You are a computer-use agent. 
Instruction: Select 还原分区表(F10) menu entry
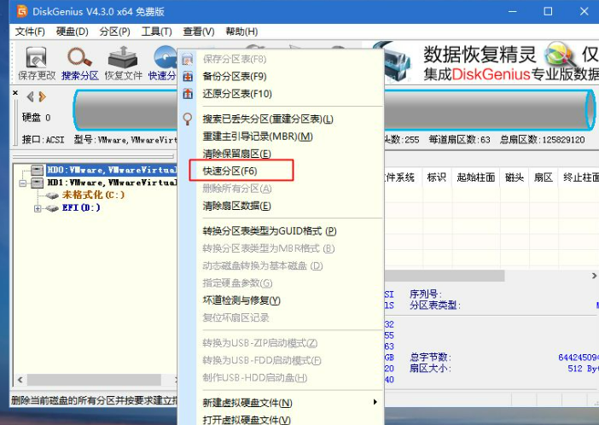tap(236, 94)
